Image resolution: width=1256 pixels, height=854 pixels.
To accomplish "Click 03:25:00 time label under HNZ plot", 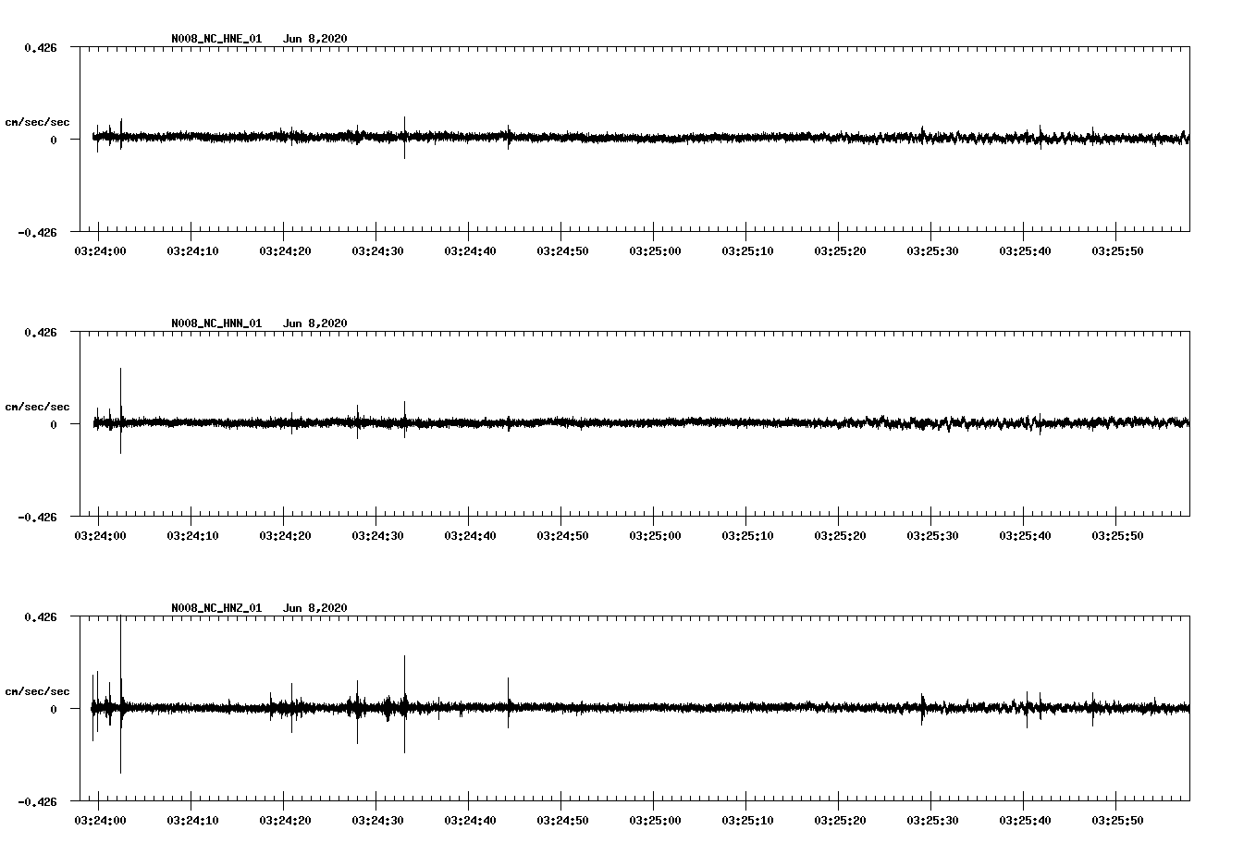I will pos(654,821).
